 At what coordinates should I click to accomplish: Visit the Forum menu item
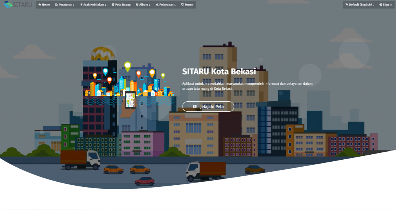click(x=187, y=5)
